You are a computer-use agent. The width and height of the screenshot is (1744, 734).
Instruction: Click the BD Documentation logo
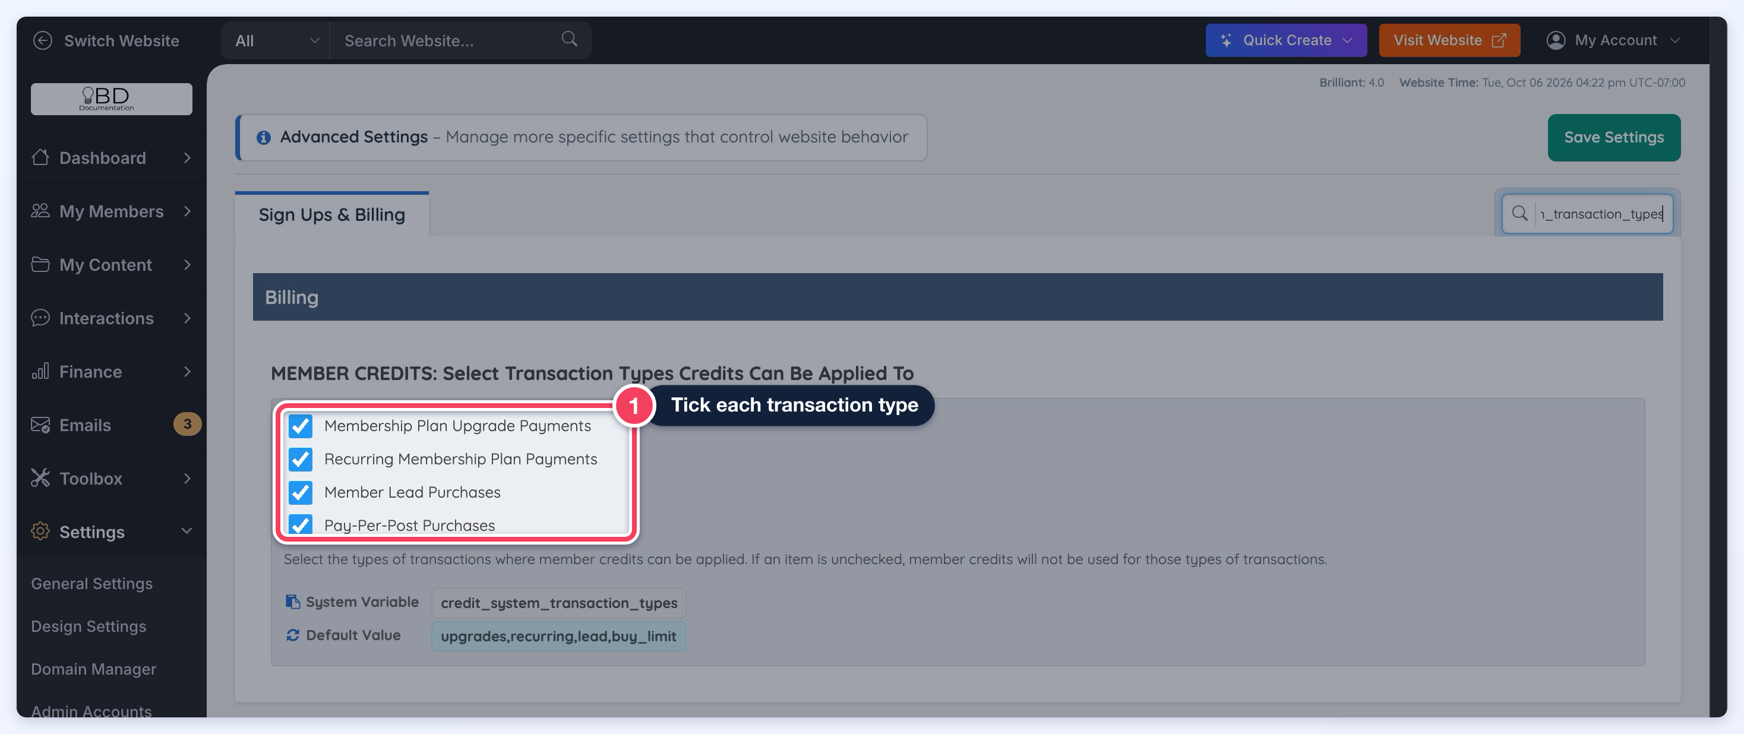click(x=111, y=99)
